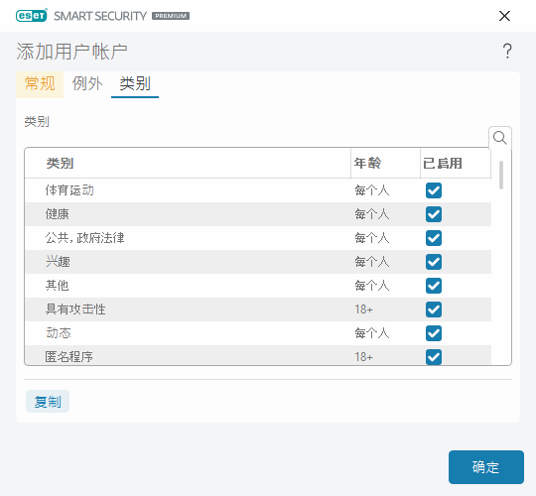The image size is (536, 496).
Task: Open the category search magnifier icon
Action: pos(499,138)
